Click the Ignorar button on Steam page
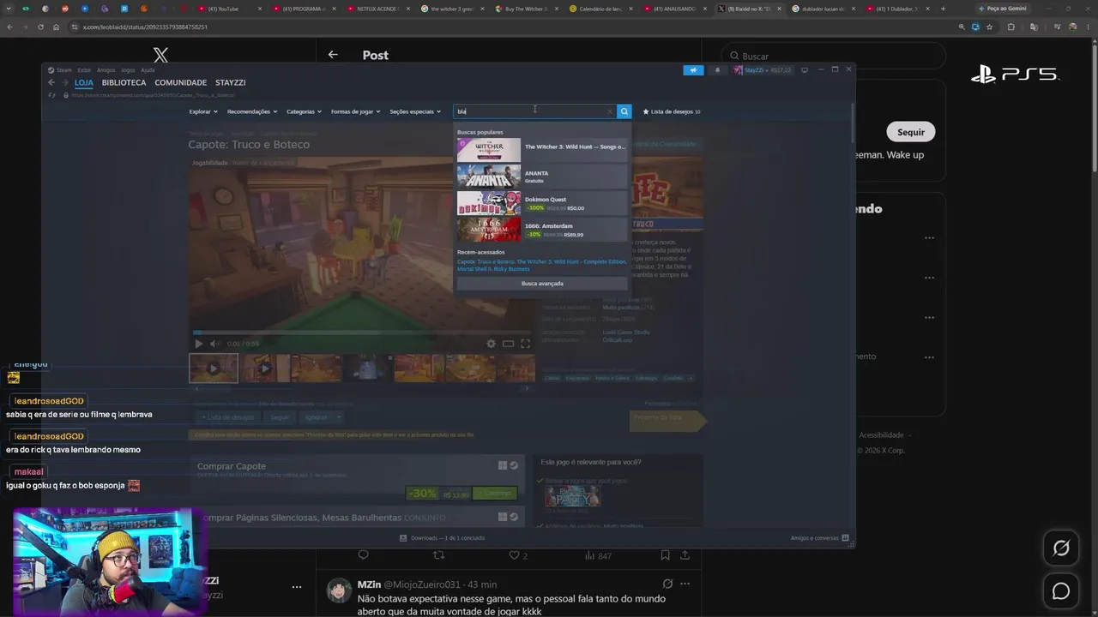Screen dimensions: 1098x617 tap(316, 417)
